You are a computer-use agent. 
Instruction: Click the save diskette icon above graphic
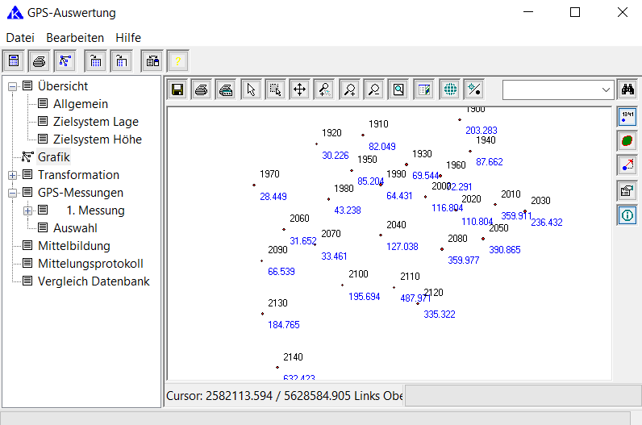177,90
